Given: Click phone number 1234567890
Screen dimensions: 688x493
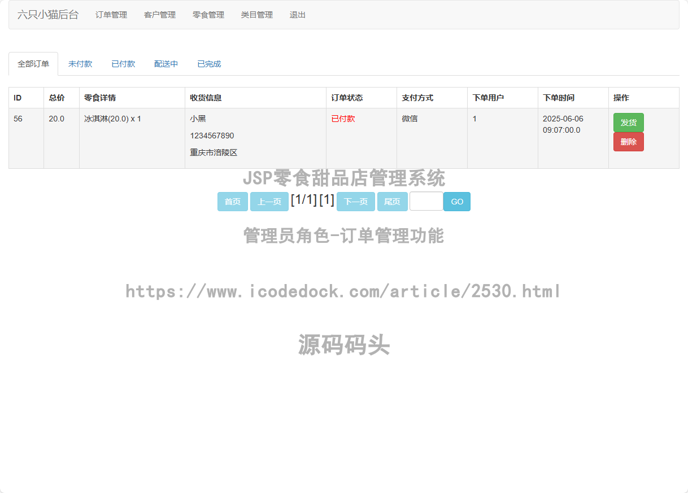Looking at the screenshot, I should 212,136.
